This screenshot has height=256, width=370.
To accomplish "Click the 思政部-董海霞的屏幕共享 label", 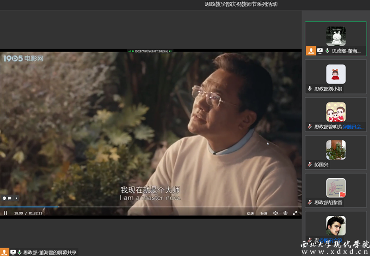I will (50, 252).
